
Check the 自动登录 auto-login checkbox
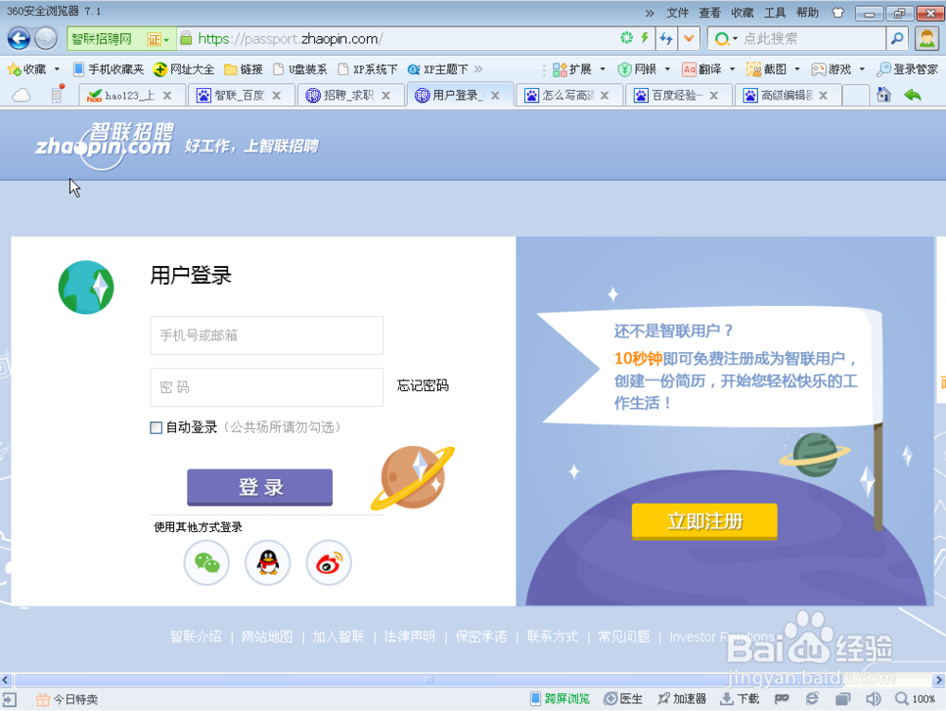pyautogui.click(x=154, y=427)
